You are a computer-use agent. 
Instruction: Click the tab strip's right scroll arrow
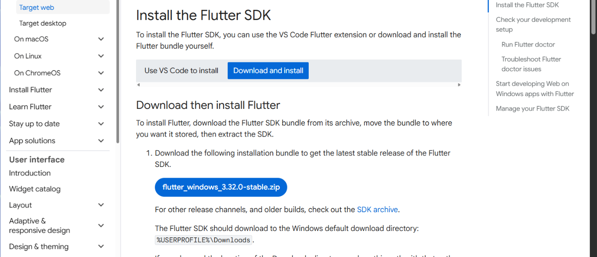point(459,85)
